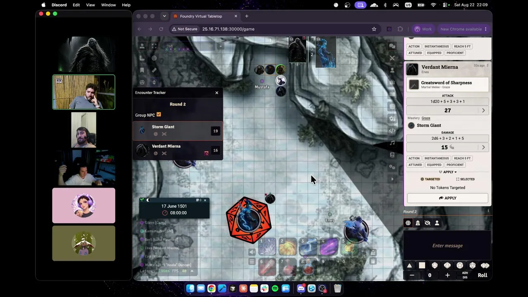Screen dimensions: 528x297
Task: Select the Foundry Virtual Tabletop tab
Action: [205, 16]
